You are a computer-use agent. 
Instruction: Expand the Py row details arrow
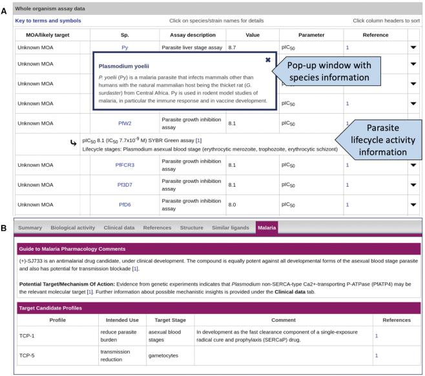(x=413, y=48)
